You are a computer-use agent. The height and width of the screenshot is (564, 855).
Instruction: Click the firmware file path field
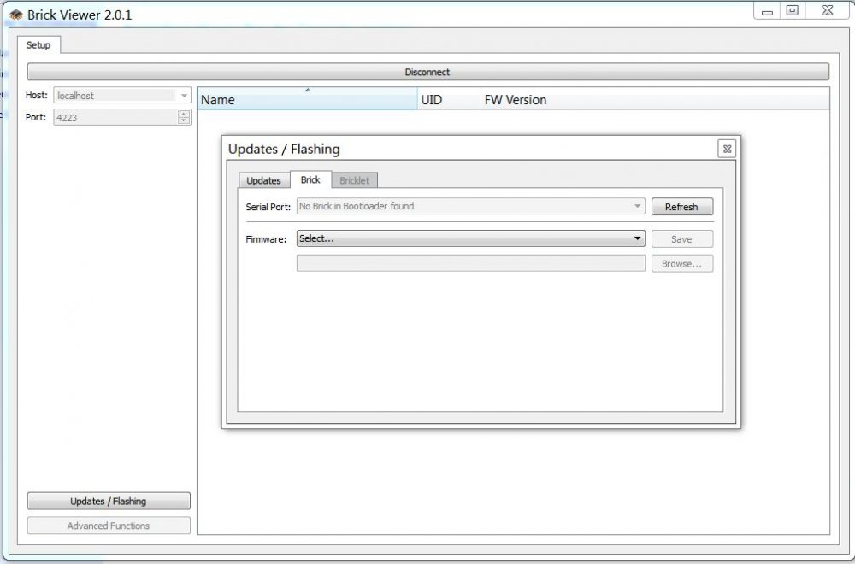(470, 263)
